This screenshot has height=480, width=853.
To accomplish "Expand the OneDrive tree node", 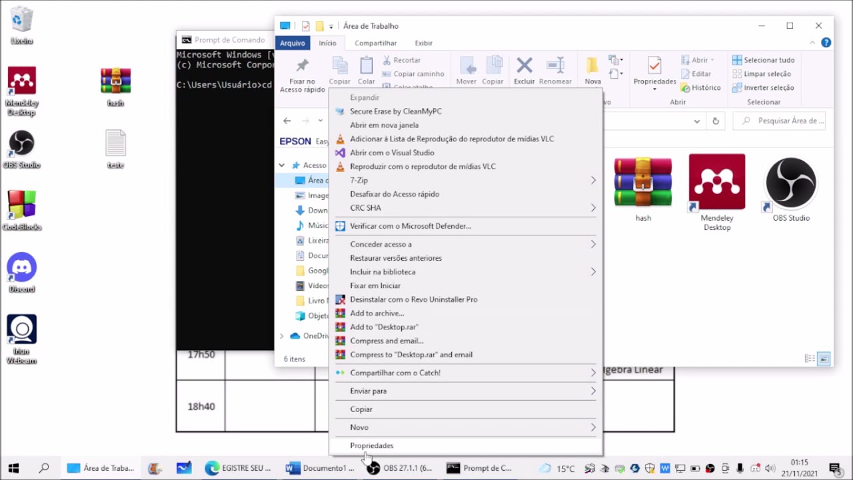I will tap(282, 336).
